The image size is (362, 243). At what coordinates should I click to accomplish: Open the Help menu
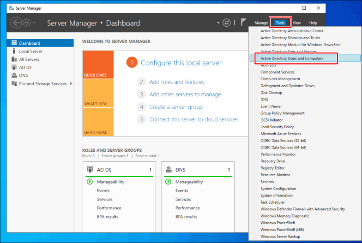[313, 23]
